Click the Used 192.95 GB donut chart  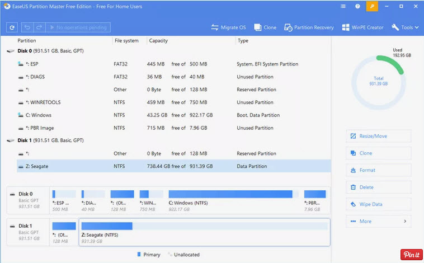(379, 82)
